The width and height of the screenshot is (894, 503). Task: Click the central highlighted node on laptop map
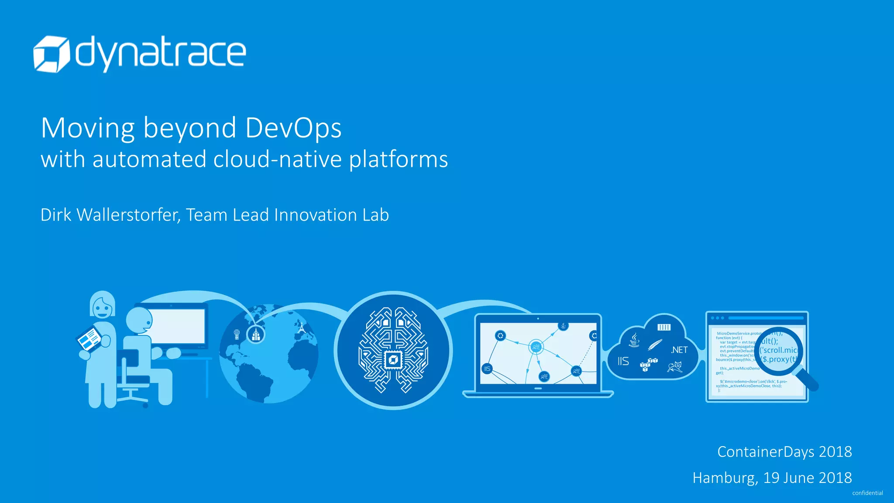(x=536, y=347)
